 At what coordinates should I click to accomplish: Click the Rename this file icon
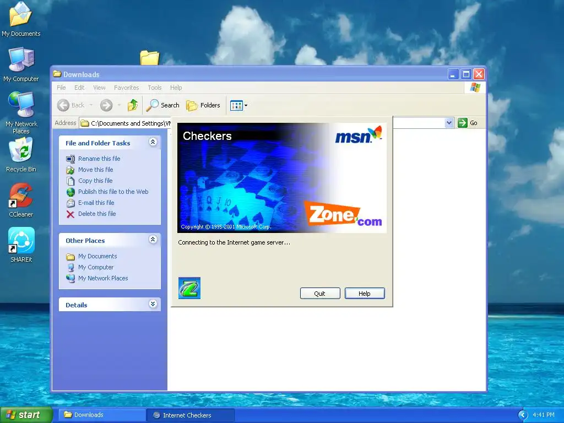click(x=70, y=159)
